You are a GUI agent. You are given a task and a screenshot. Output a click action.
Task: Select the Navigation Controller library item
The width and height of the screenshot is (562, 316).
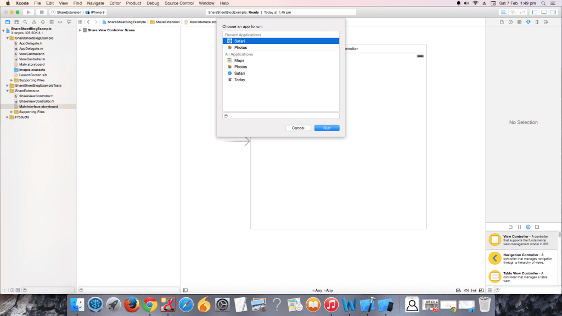click(522, 258)
